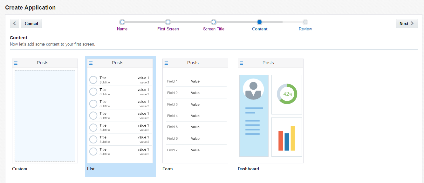Click the List label under the template
424x183 pixels.
tap(91, 169)
